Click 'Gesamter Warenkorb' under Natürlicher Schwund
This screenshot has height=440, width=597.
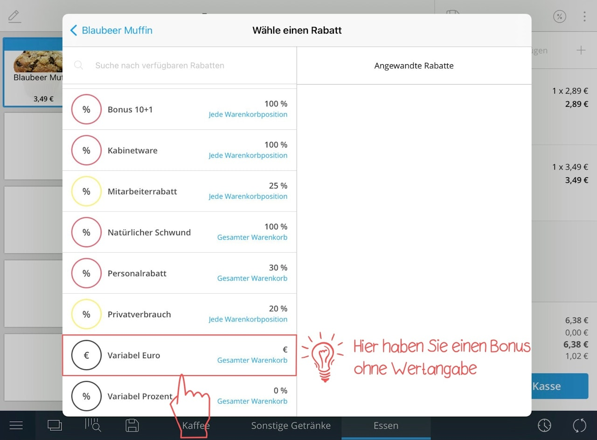click(x=252, y=237)
